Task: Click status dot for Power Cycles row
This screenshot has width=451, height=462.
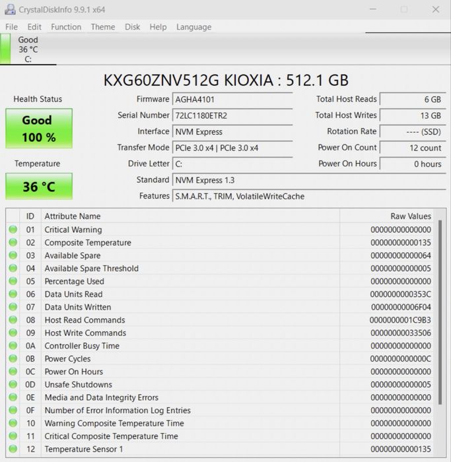Action: [13, 358]
